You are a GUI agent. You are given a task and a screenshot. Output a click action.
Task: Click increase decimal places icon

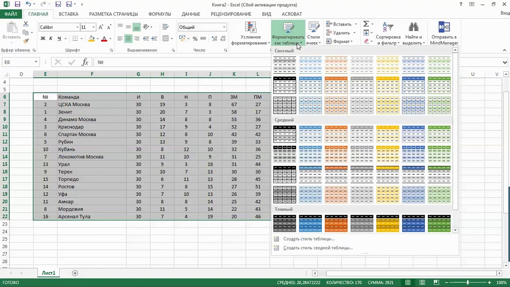click(215, 39)
